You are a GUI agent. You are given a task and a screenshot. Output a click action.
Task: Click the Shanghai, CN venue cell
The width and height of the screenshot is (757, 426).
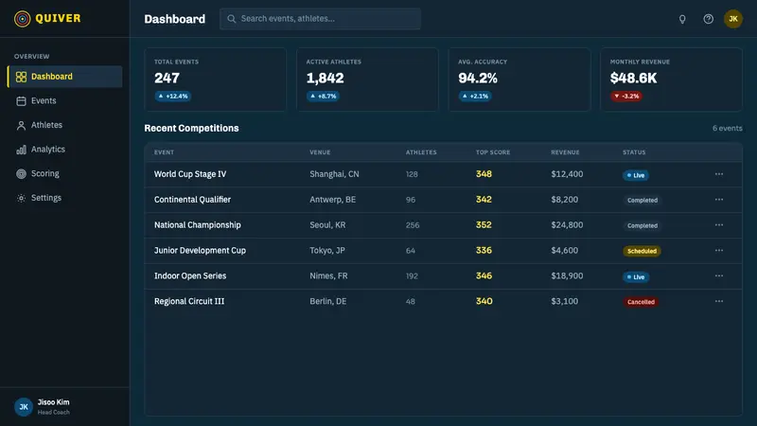(334, 174)
